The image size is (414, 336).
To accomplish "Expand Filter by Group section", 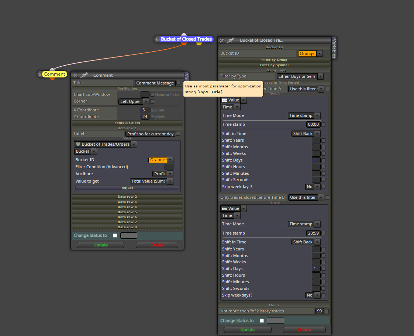I will tap(274, 60).
